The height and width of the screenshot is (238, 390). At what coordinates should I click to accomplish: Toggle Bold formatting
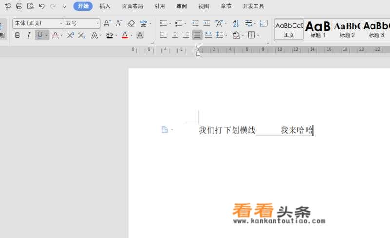[18, 35]
